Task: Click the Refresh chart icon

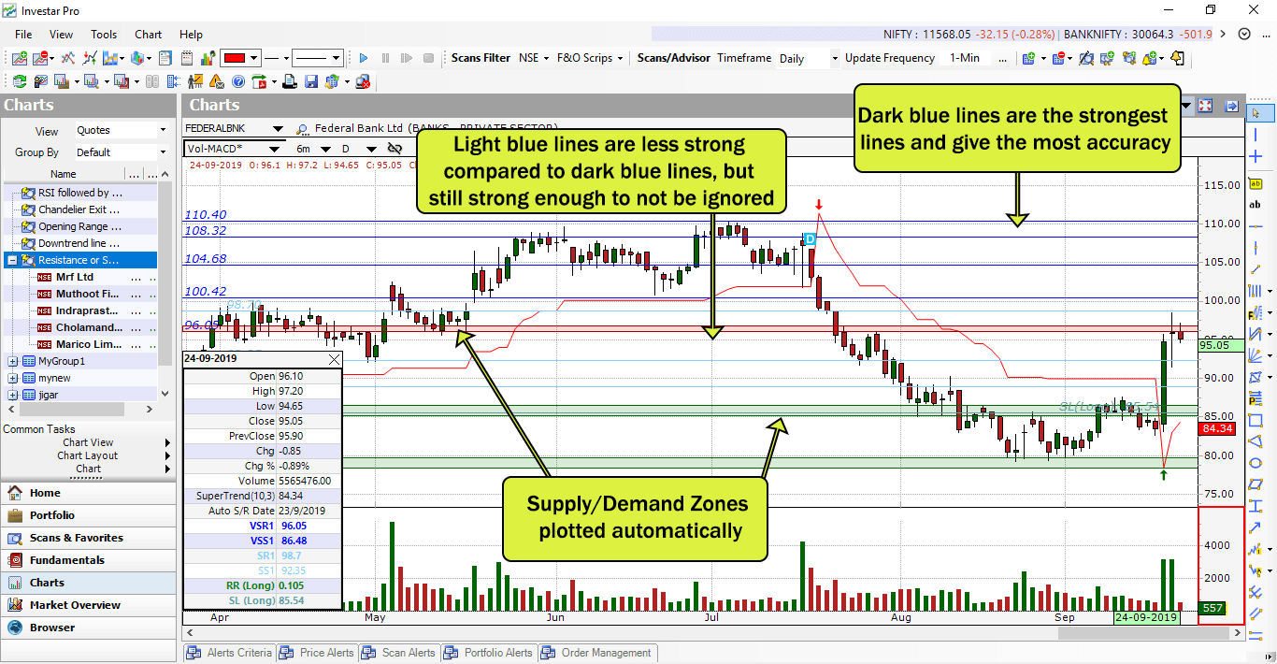Action: 20,80
